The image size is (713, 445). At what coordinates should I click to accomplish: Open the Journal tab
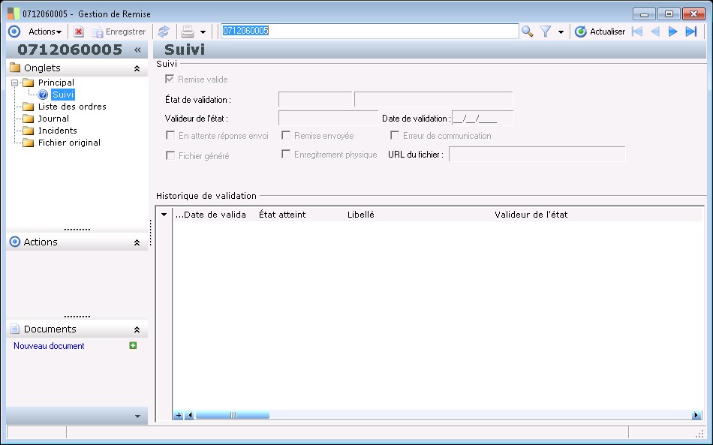click(53, 119)
